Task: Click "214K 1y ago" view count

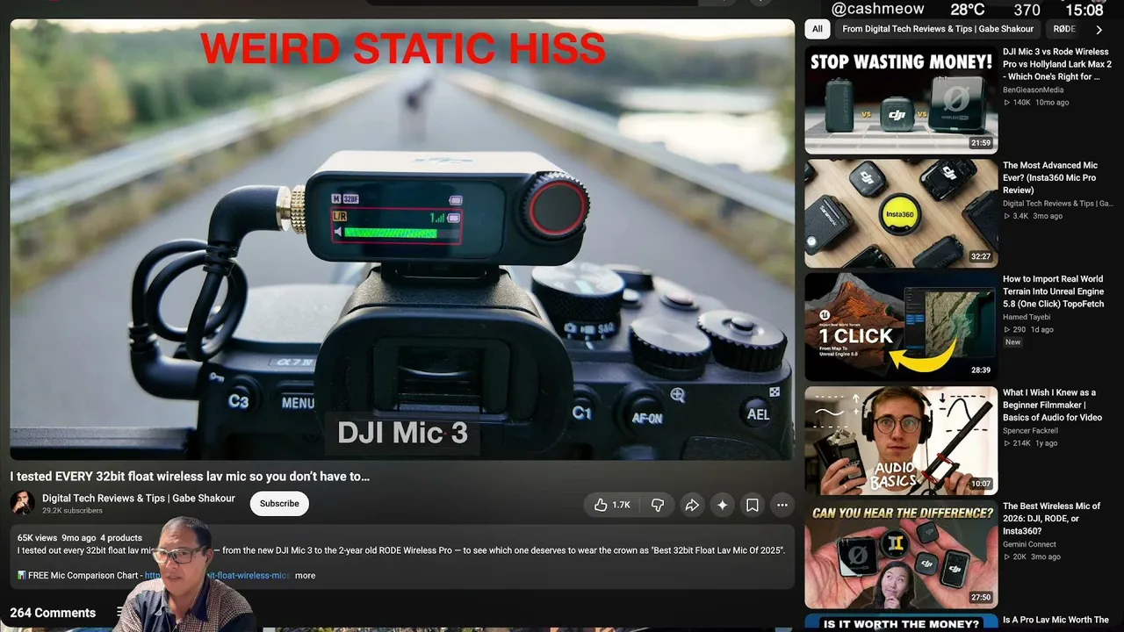Action: [x=1030, y=443]
